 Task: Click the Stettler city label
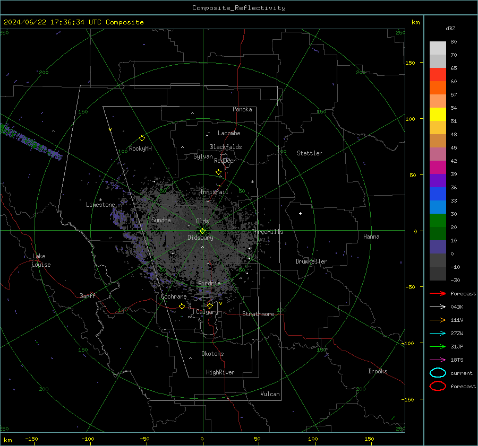coord(310,153)
